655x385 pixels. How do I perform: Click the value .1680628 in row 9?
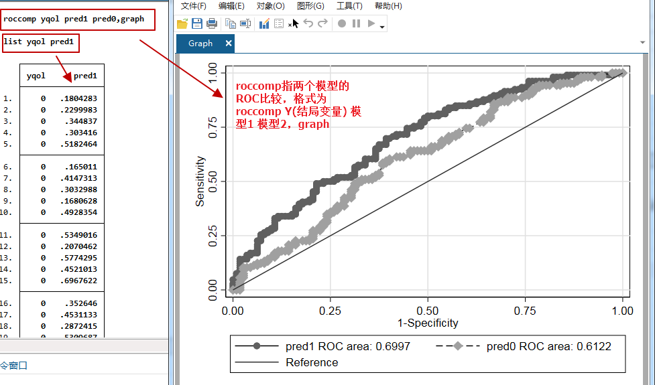78,201
